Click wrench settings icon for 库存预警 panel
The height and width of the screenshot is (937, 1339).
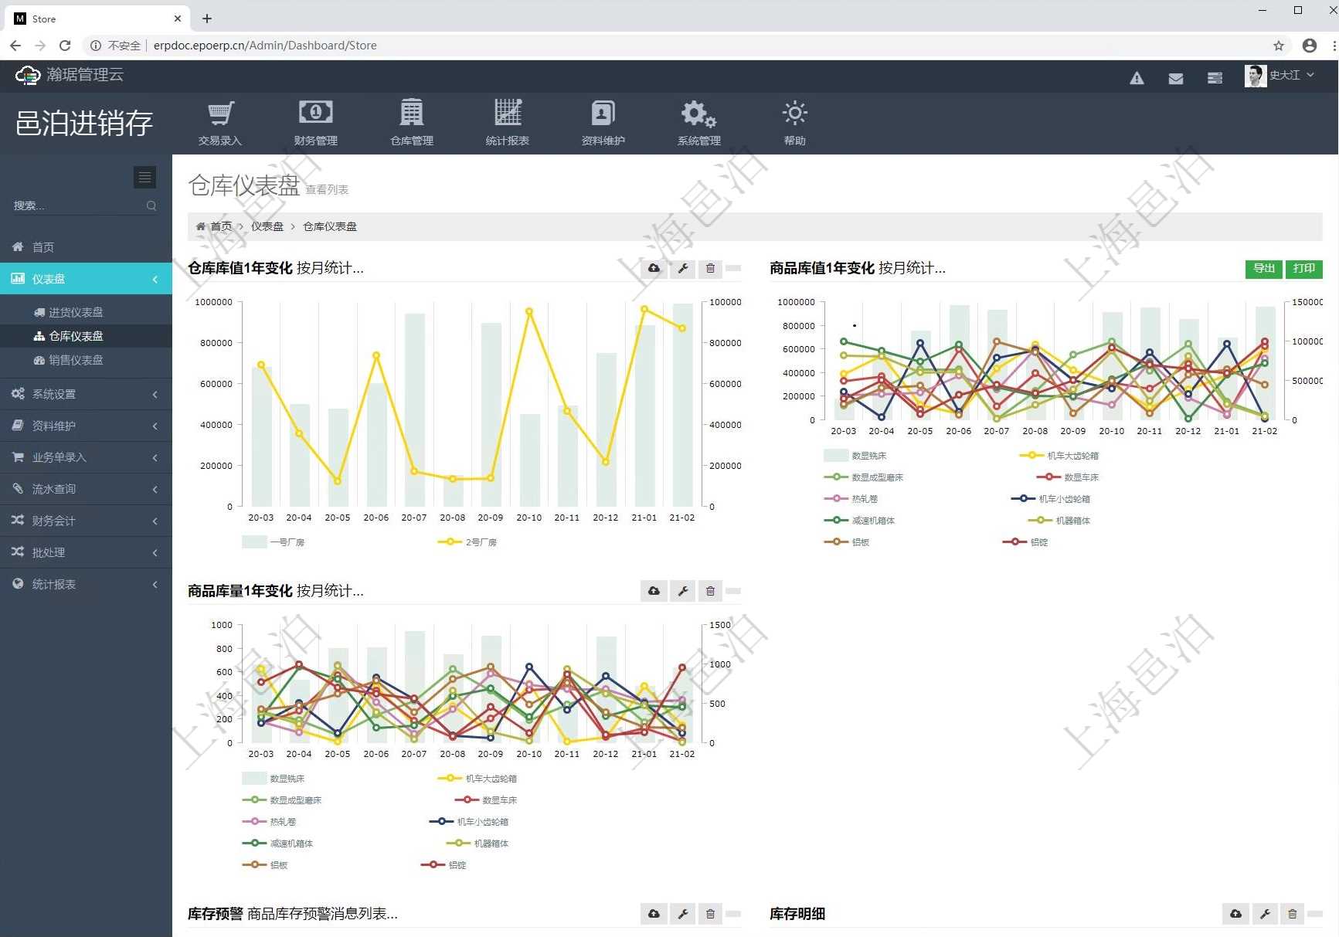click(x=683, y=914)
